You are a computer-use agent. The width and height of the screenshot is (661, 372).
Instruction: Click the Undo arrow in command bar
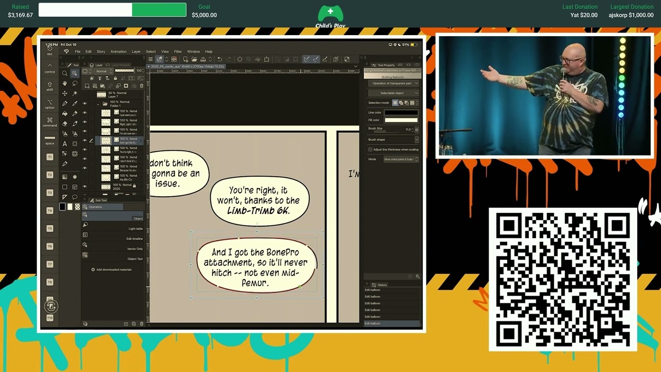click(x=219, y=59)
